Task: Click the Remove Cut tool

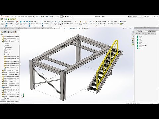Action: pos(17,23)
